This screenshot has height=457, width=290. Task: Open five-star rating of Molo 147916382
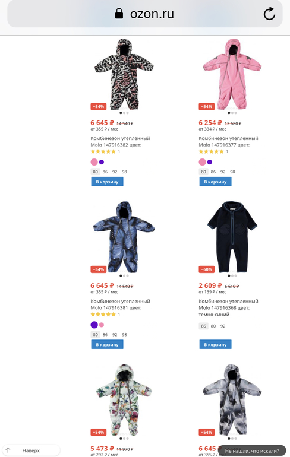[x=103, y=151]
